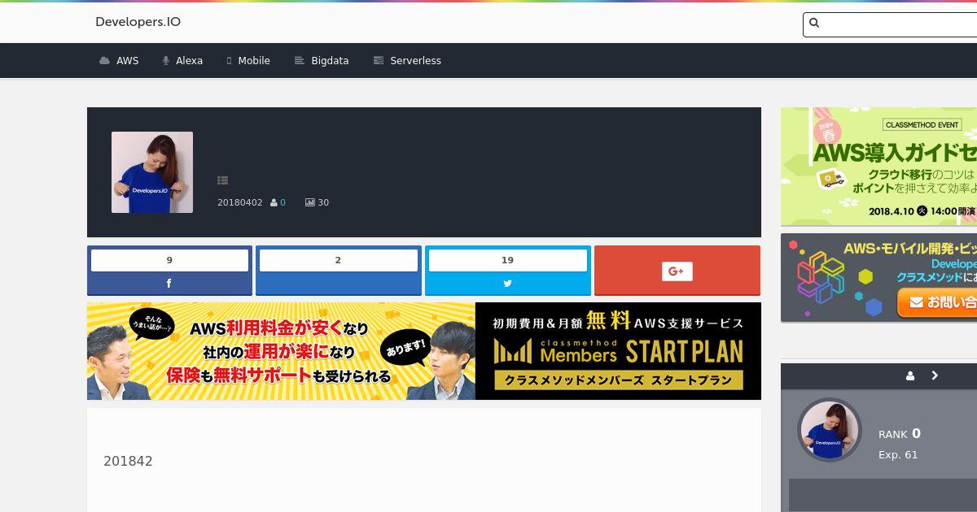
Task: Open the AWS category menu
Action: tap(119, 61)
